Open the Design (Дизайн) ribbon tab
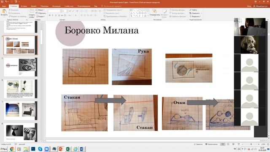Viewport: 270px width, 152px height. (34, 6)
